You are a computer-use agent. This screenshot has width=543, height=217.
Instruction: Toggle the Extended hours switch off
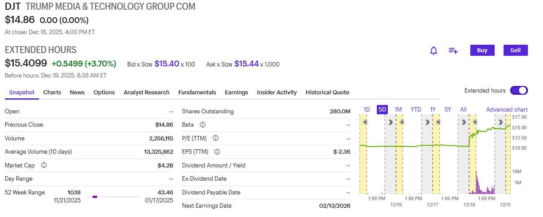(519, 90)
